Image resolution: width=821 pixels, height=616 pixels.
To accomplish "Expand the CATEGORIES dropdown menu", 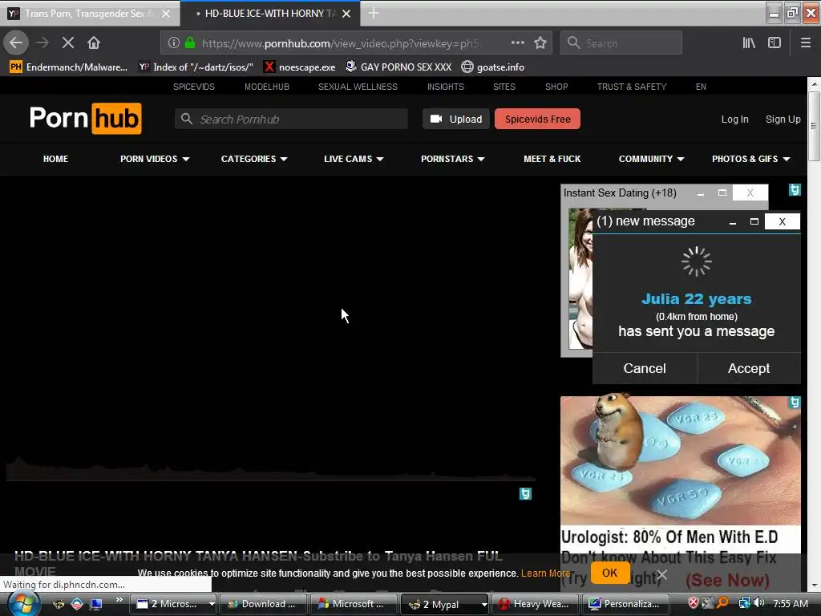I will tap(284, 160).
